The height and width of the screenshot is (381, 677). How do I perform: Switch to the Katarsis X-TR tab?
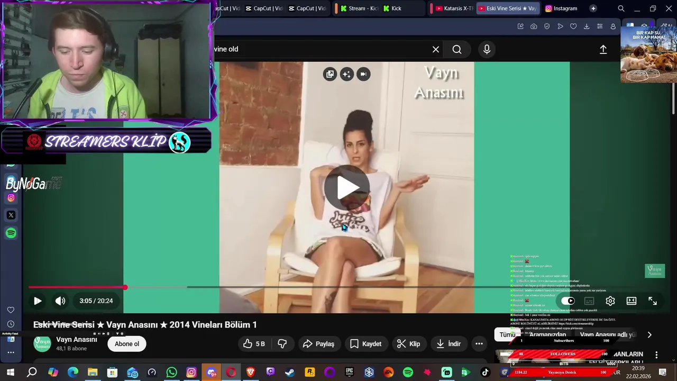(x=453, y=8)
